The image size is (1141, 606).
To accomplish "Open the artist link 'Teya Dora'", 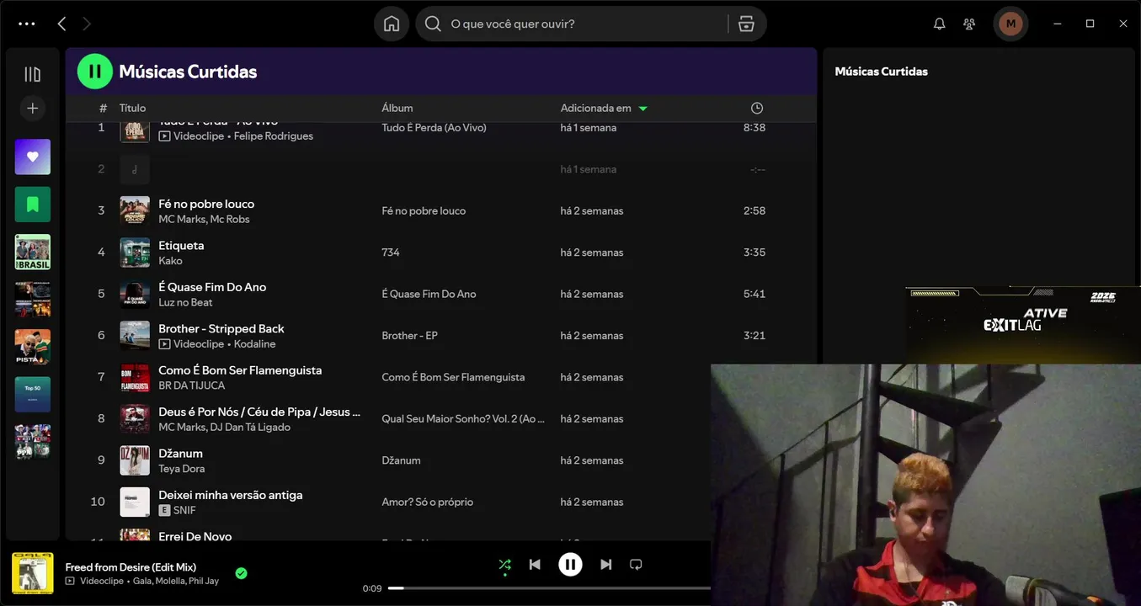I will [x=181, y=469].
